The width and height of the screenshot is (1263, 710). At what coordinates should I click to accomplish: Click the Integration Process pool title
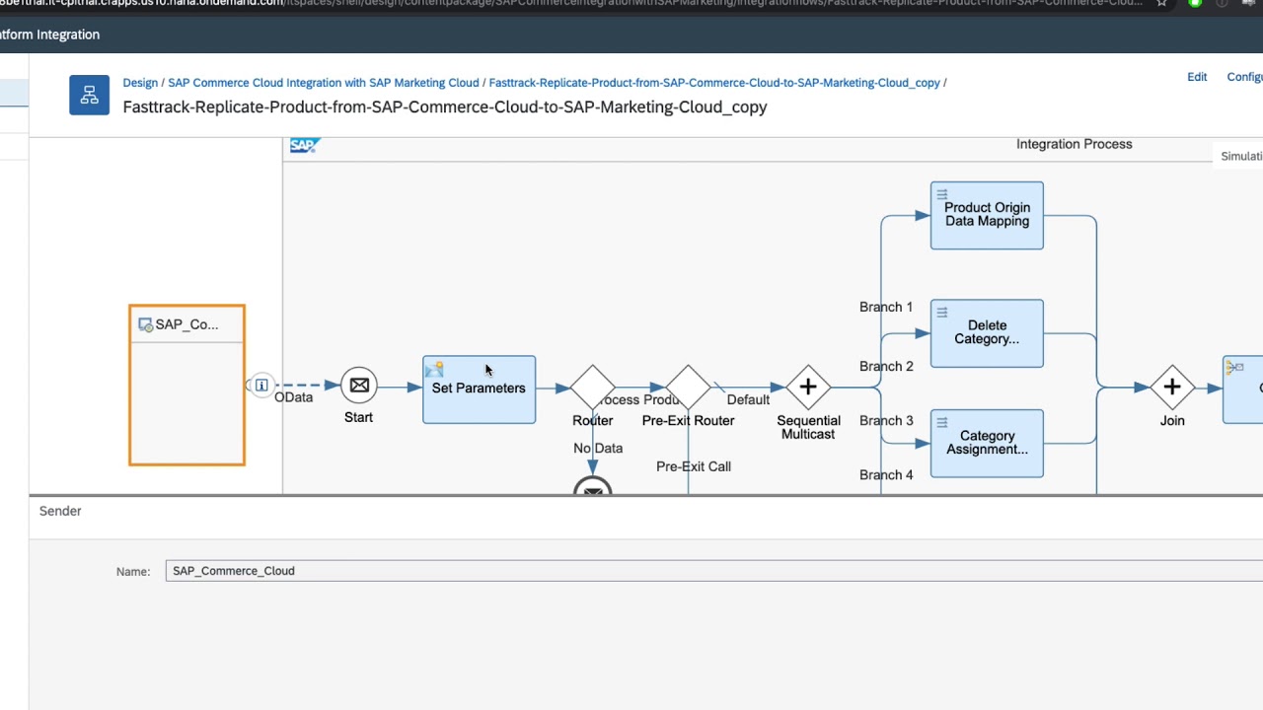1075,144
